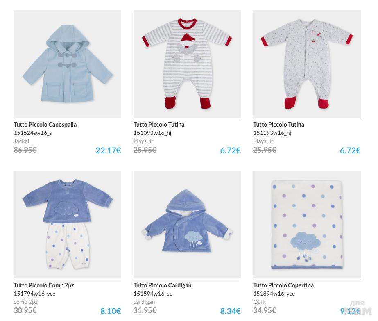The width and height of the screenshot is (378, 321).
Task: Open the blue hooded cardigan photo
Action: pos(187,225)
